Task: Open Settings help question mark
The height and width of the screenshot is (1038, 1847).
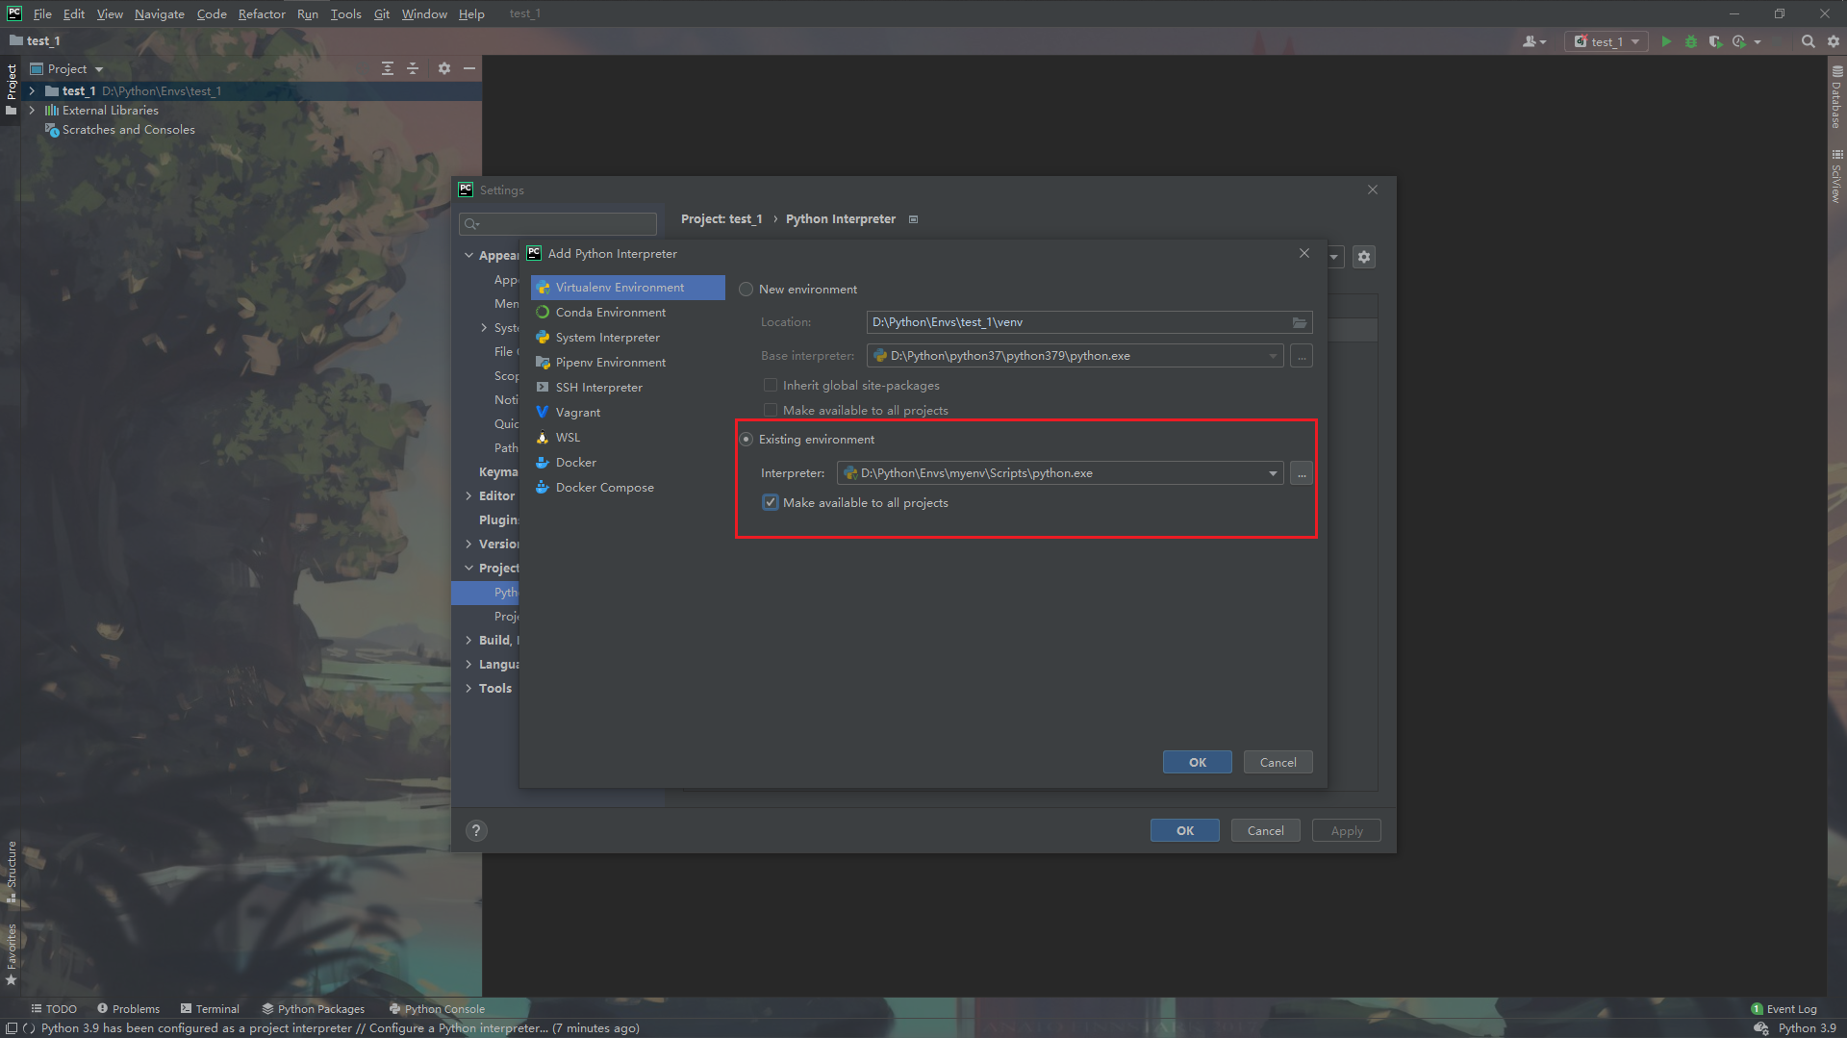Action: click(x=476, y=830)
